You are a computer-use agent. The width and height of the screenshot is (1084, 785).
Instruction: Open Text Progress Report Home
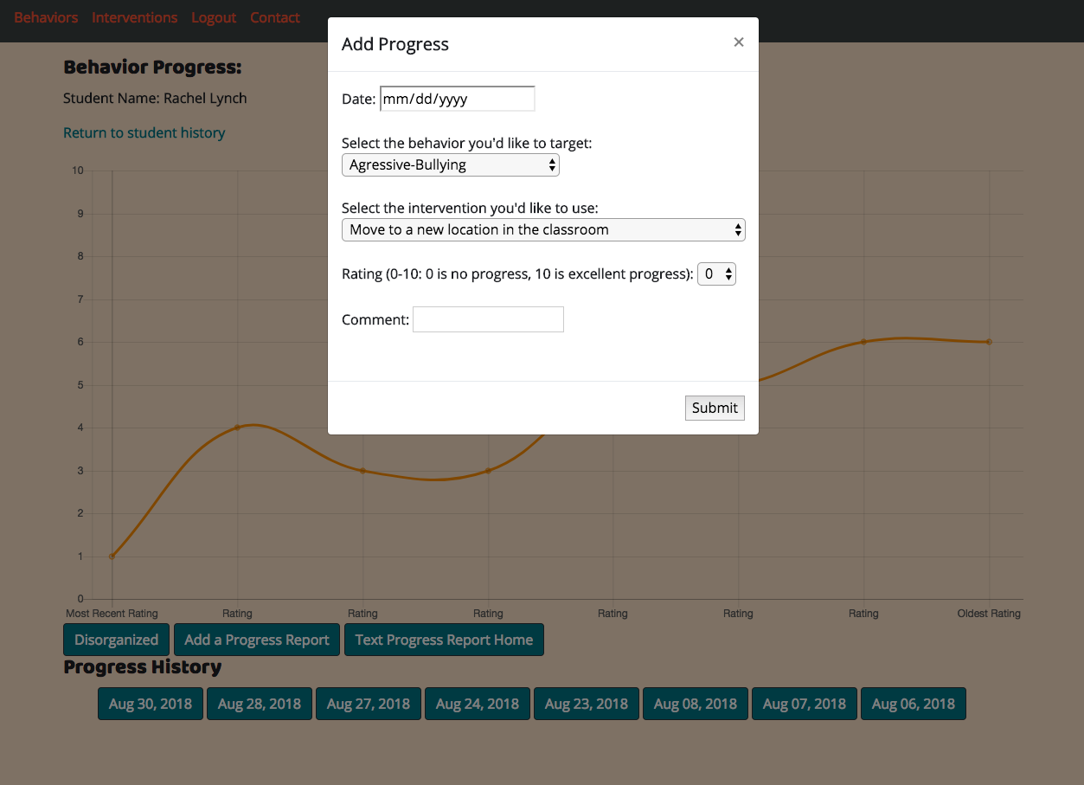[444, 640]
